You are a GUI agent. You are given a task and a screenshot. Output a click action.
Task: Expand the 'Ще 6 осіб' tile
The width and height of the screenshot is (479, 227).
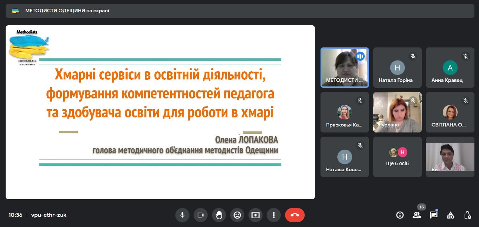point(397,157)
